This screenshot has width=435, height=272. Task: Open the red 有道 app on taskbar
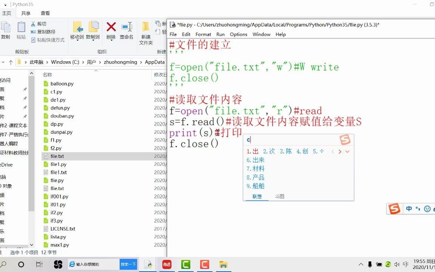click(x=167, y=264)
